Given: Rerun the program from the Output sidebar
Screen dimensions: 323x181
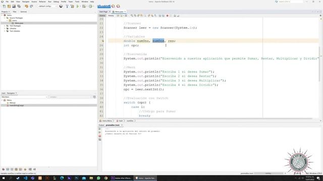Looking at the screenshot, I should pos(100,129).
